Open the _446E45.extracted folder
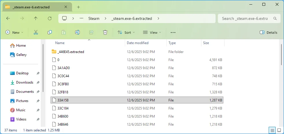The image size is (284, 134). 70,52
